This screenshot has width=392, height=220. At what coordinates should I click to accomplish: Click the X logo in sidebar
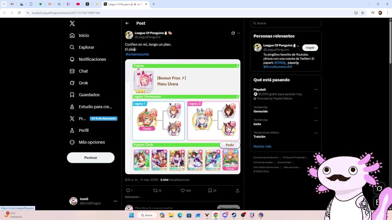(x=72, y=24)
